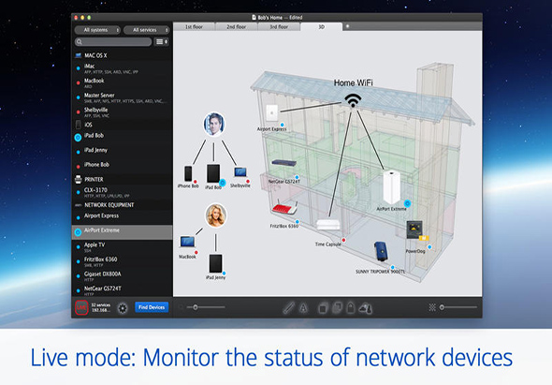
Task: Click NetGear GS724T switch on the map
Action: (283, 163)
